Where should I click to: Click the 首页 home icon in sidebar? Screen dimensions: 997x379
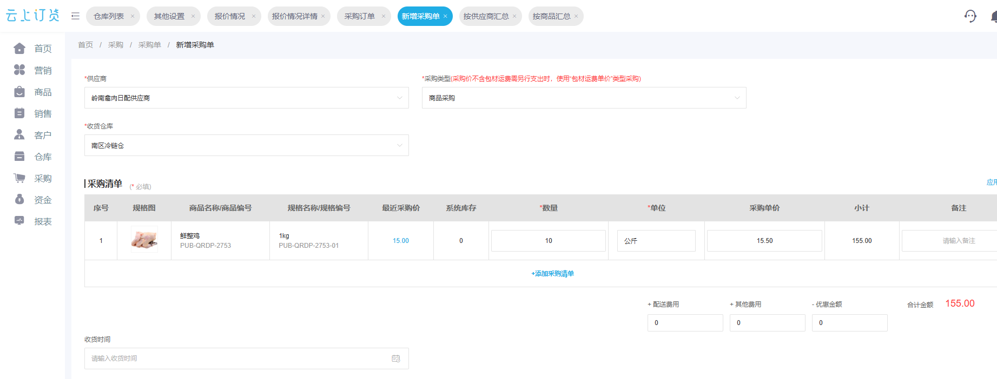click(x=19, y=49)
